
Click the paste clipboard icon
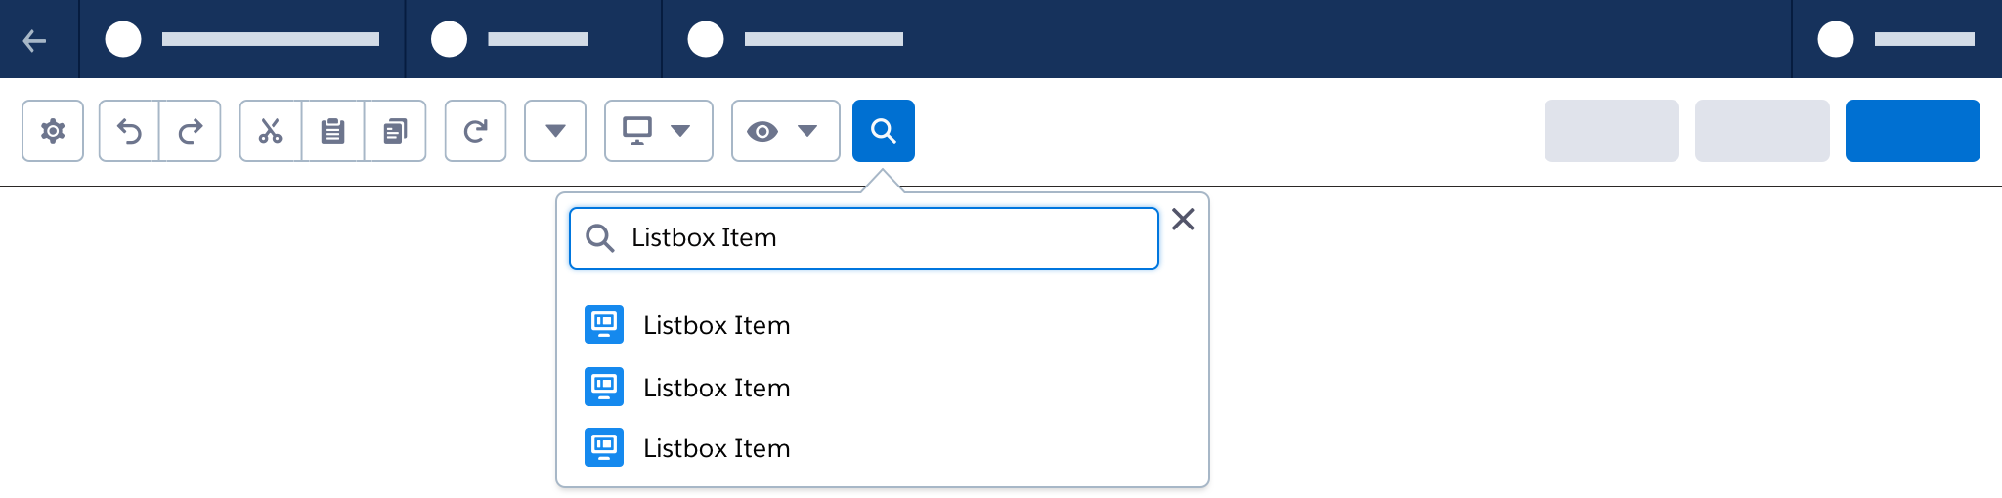click(x=333, y=131)
